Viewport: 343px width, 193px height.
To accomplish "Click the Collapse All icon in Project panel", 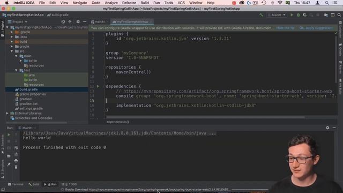I will point(70,21).
